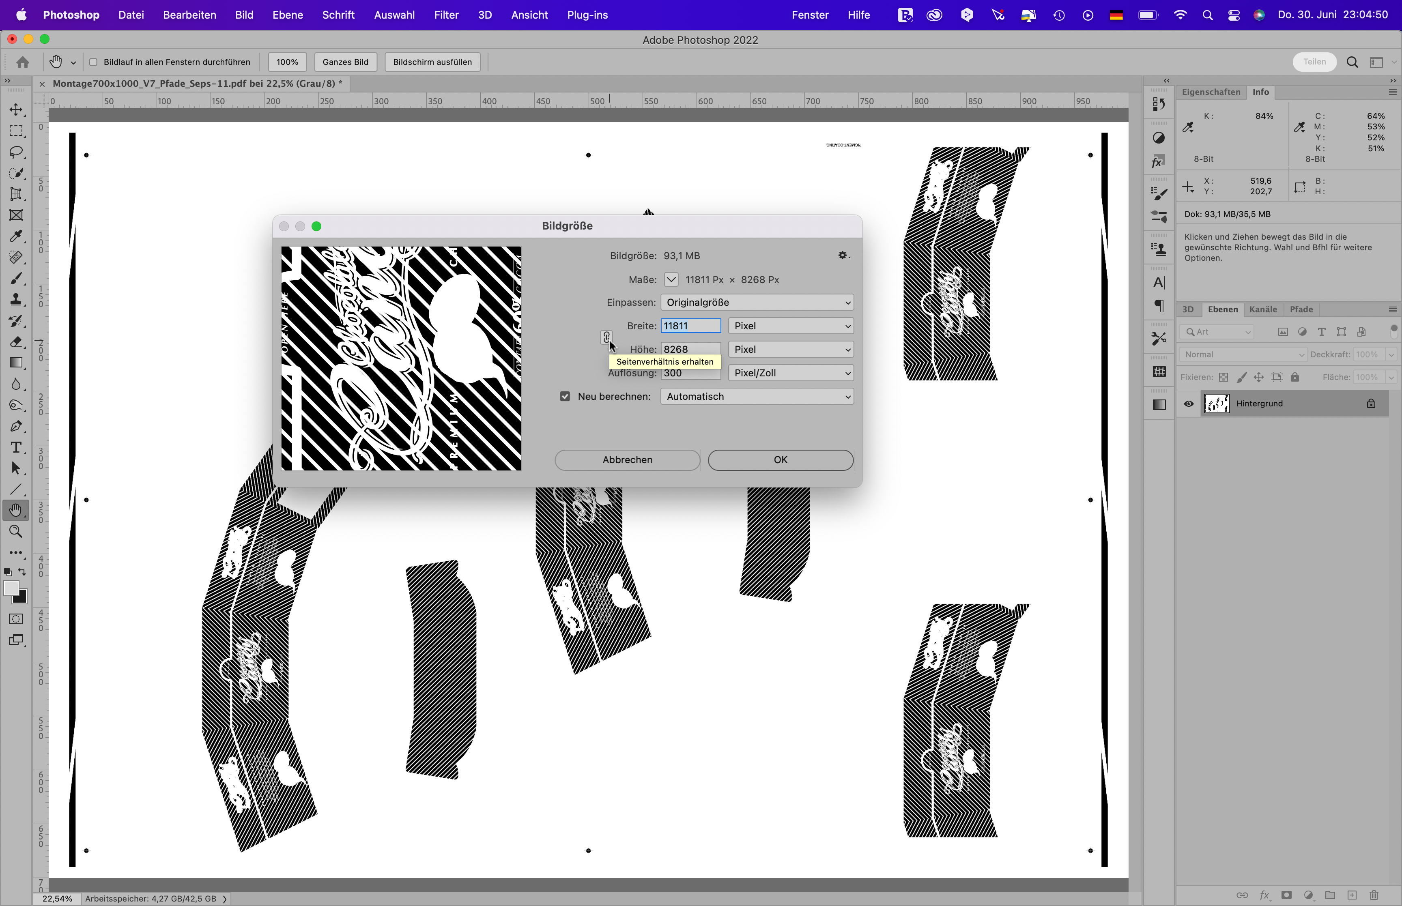Select the Pen tool
Viewport: 1402px width, 906px height.
pos(16,426)
